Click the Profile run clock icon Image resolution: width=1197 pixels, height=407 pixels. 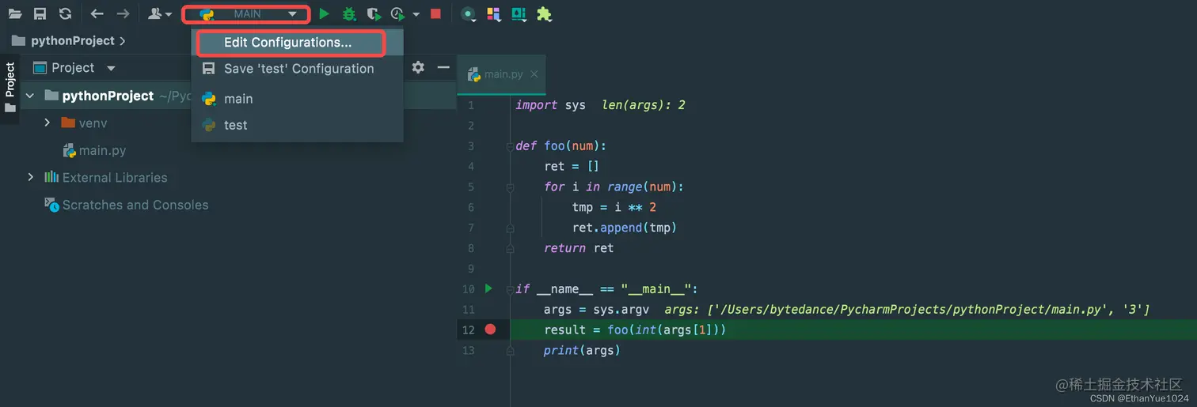[398, 13]
